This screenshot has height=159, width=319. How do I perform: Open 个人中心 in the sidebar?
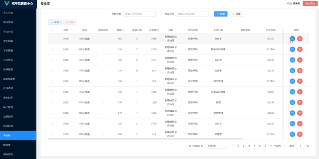[x=18, y=13]
